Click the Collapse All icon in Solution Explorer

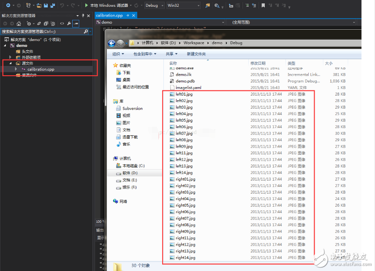[x=46, y=24]
